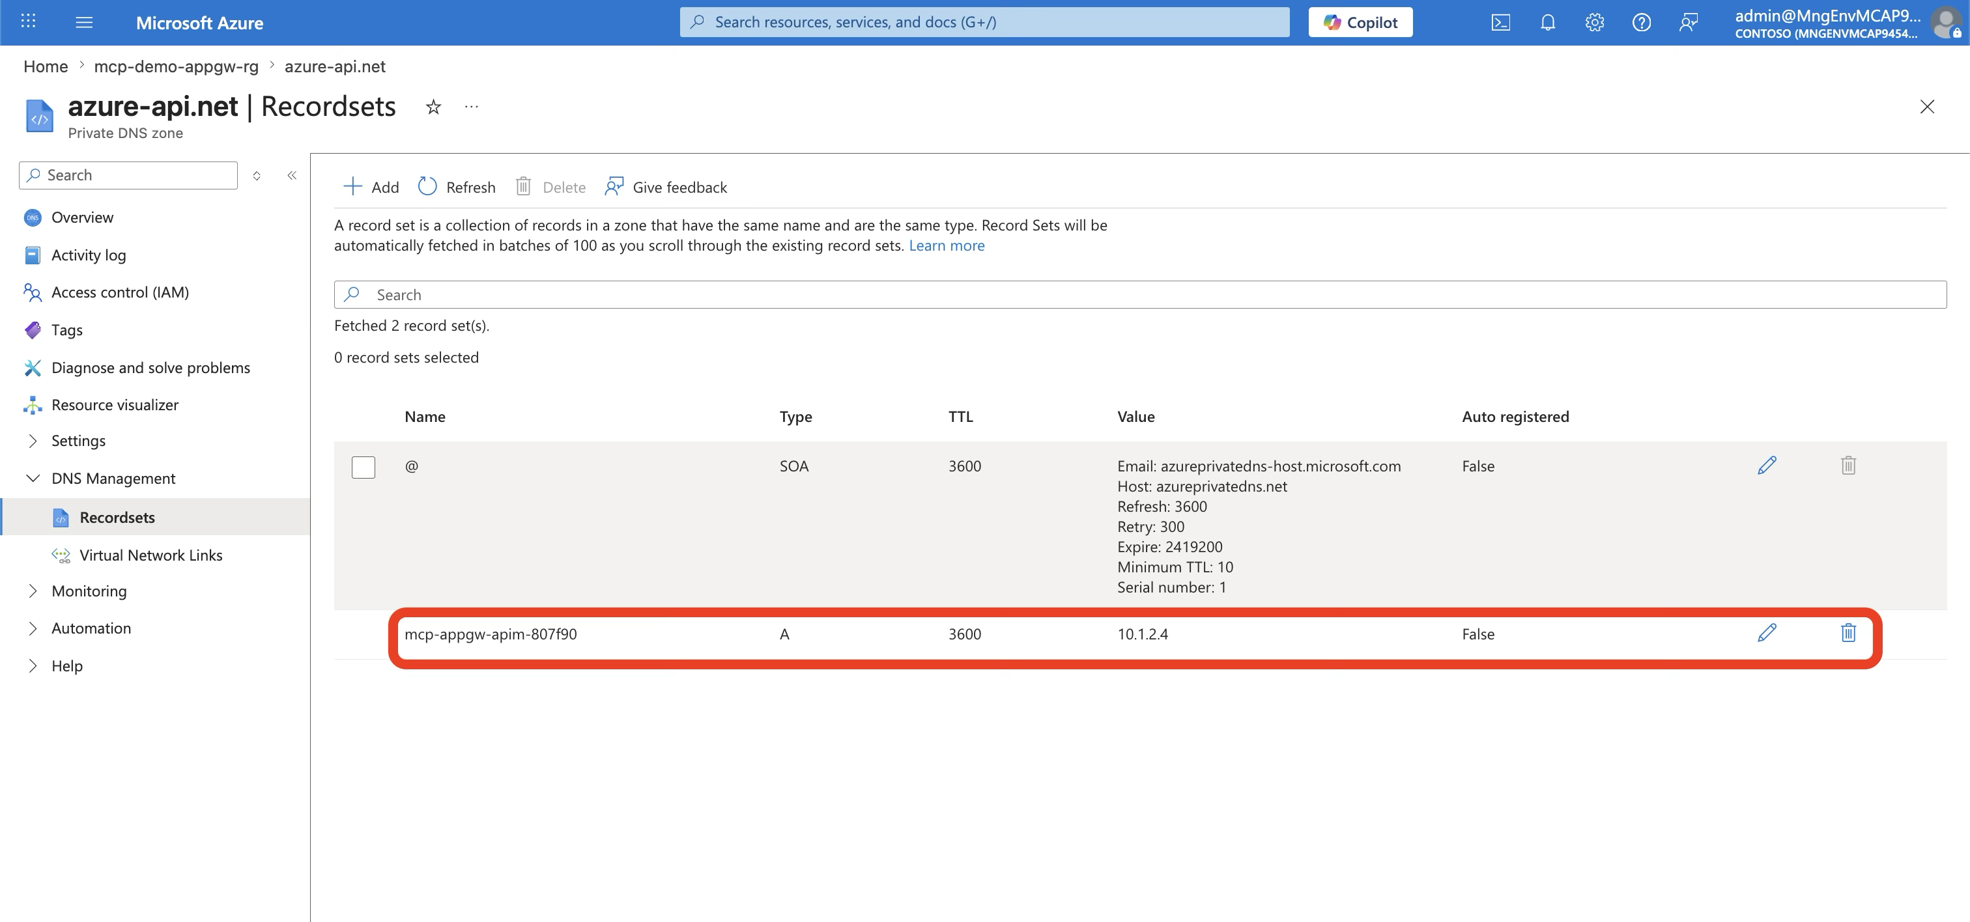Check the checkbox on the SOA record row

click(364, 466)
